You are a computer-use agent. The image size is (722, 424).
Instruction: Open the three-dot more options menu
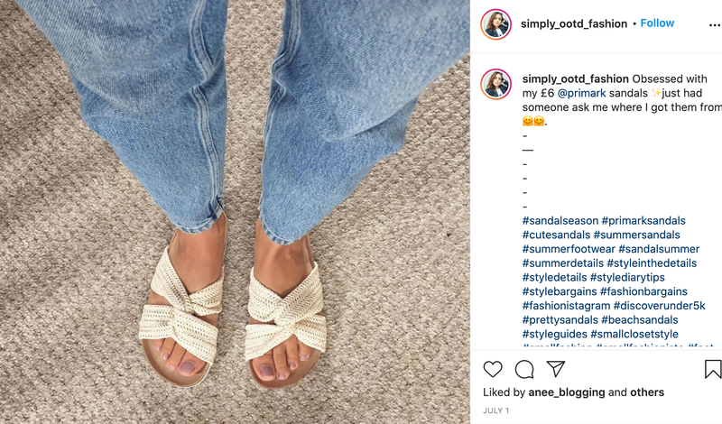[x=714, y=25]
